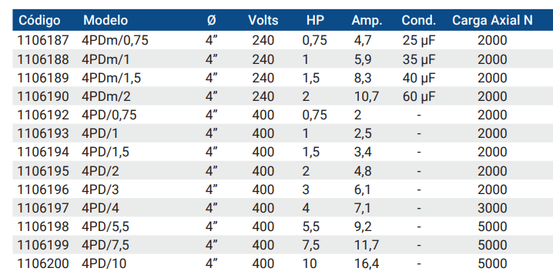Click code 1106200 in last row
Viewport: 553px width, 278px height.
point(43,263)
